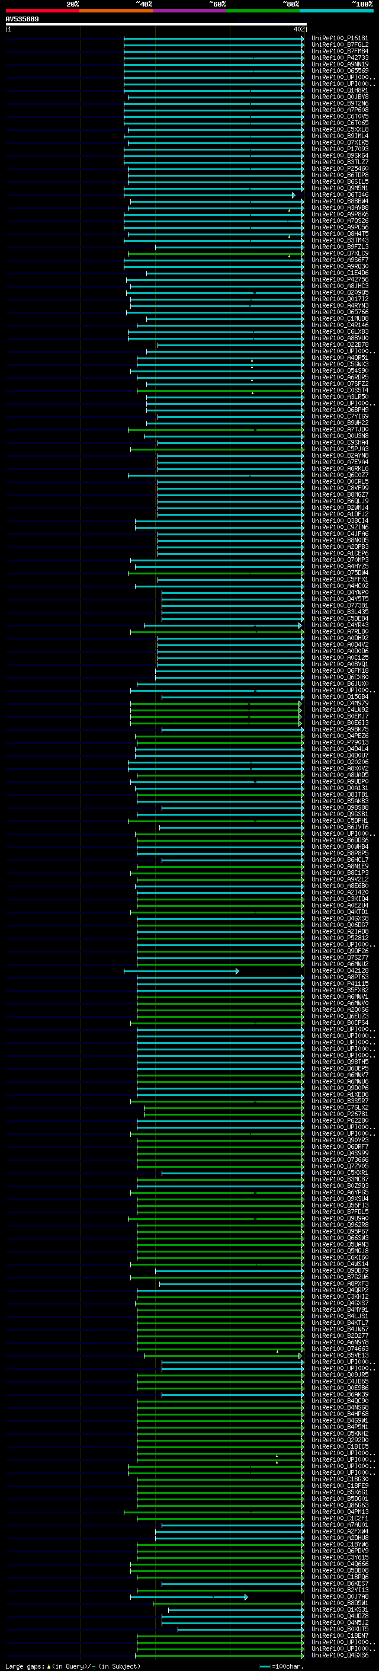Screen dimensions: 379x1671
Task: Click the cyan ~100% identity legend bar
Action: point(337,11)
